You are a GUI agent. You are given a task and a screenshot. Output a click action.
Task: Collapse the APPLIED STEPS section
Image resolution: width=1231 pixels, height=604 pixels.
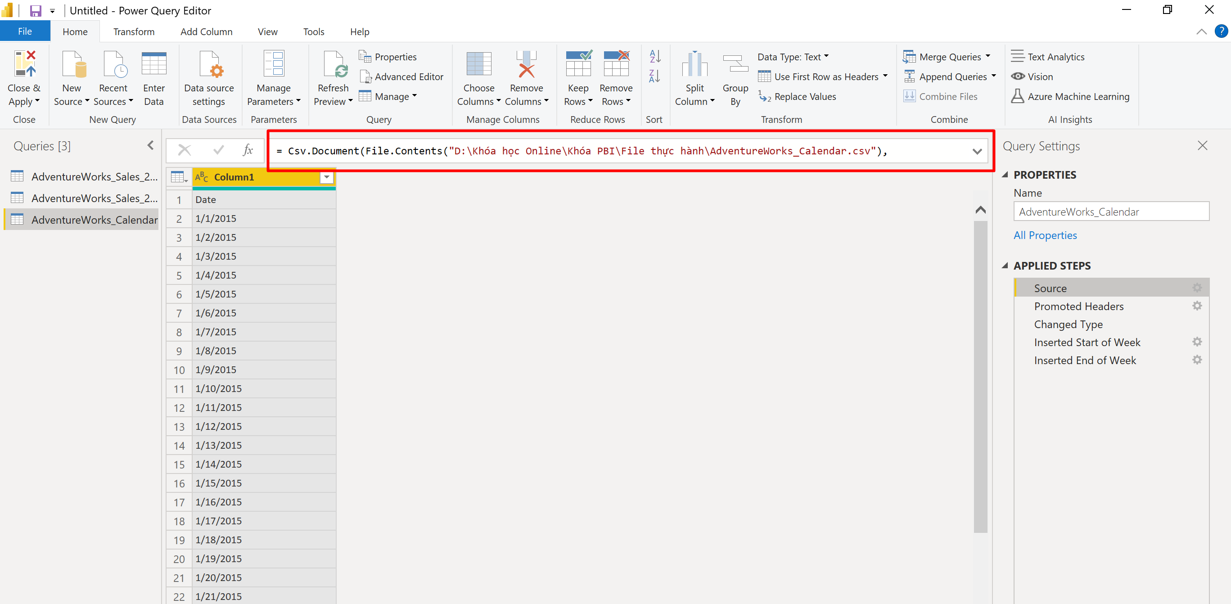1006,266
